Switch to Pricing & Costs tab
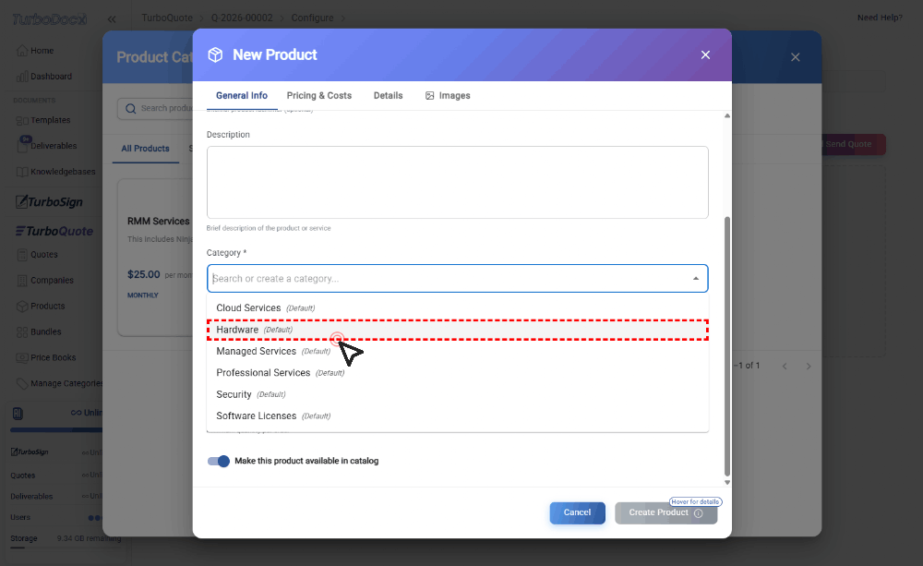The image size is (923, 566). click(x=319, y=95)
